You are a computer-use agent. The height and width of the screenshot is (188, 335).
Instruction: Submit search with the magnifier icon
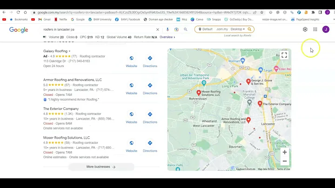tap(186, 29)
